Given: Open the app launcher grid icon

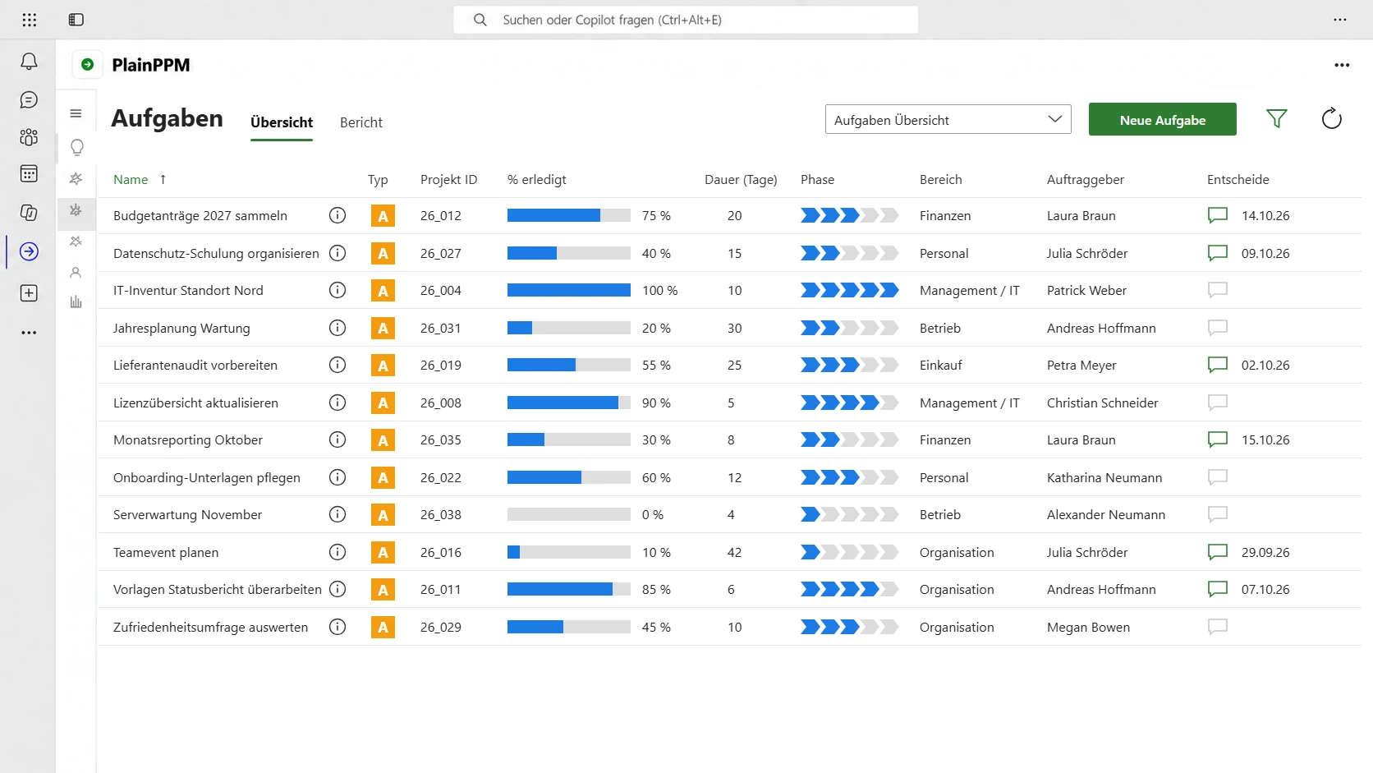Looking at the screenshot, I should pyautogui.click(x=30, y=20).
